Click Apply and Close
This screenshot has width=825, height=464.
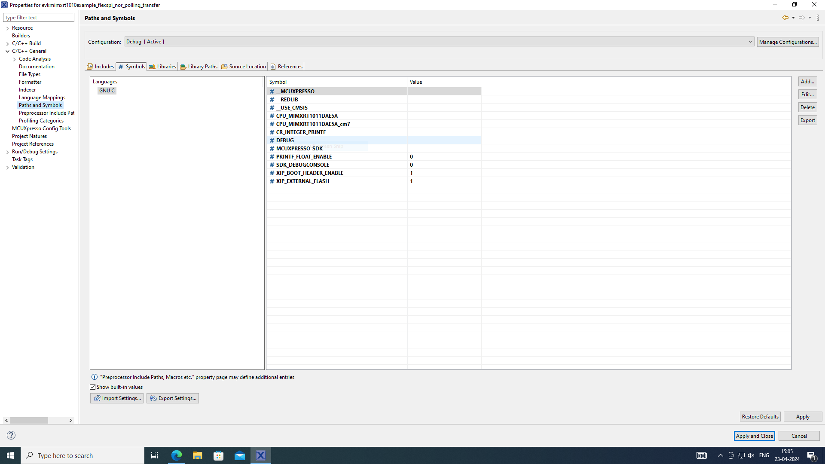coord(754,436)
